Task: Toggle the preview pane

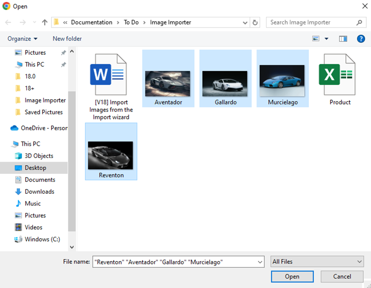Action: [343, 39]
